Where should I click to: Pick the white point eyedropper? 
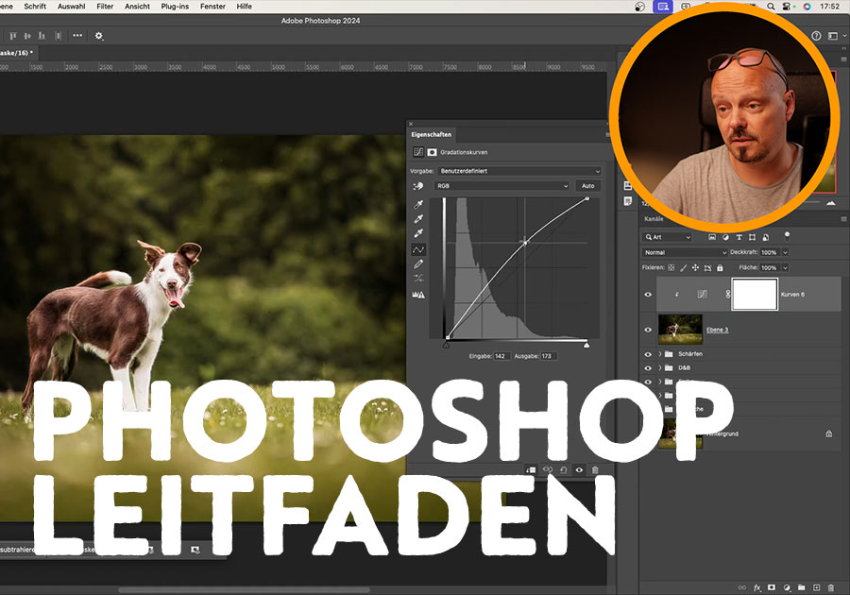coord(417,233)
